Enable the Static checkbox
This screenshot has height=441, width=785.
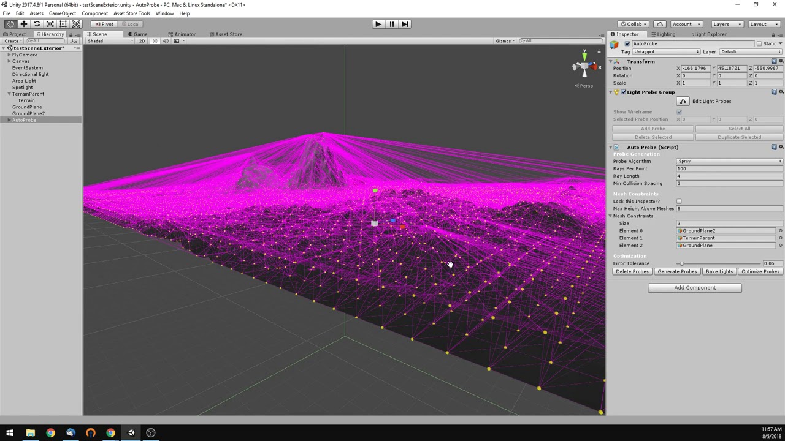point(759,43)
